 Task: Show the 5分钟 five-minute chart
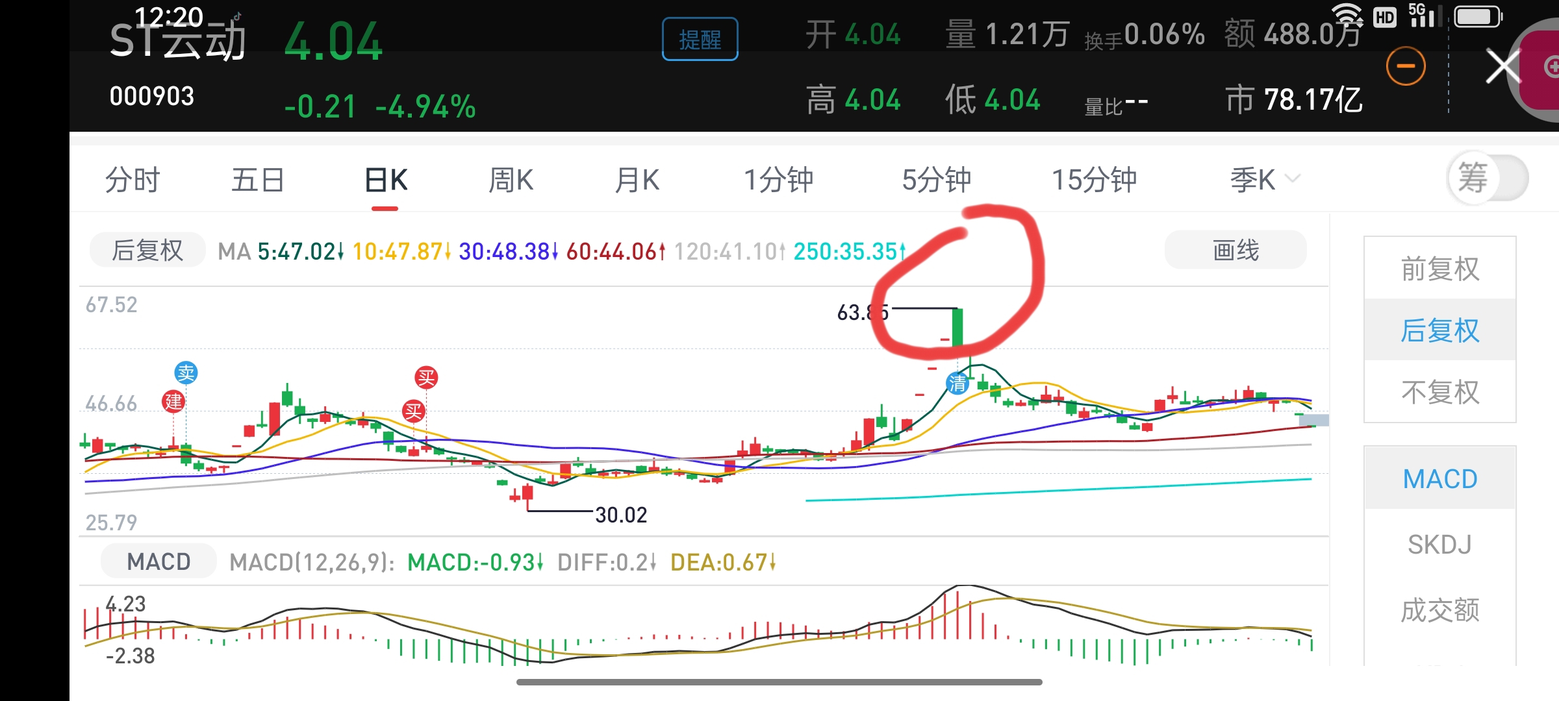point(936,180)
